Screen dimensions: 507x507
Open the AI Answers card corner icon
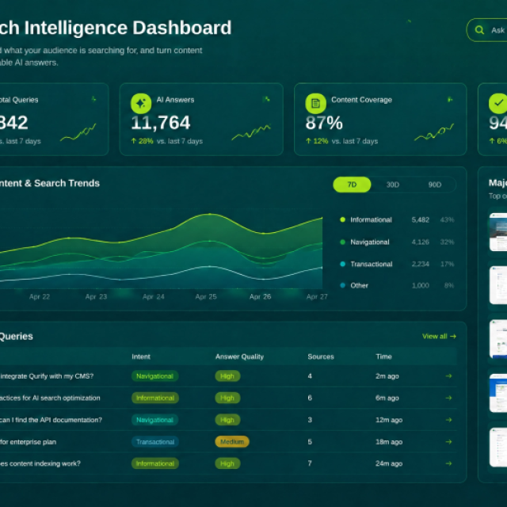click(266, 99)
